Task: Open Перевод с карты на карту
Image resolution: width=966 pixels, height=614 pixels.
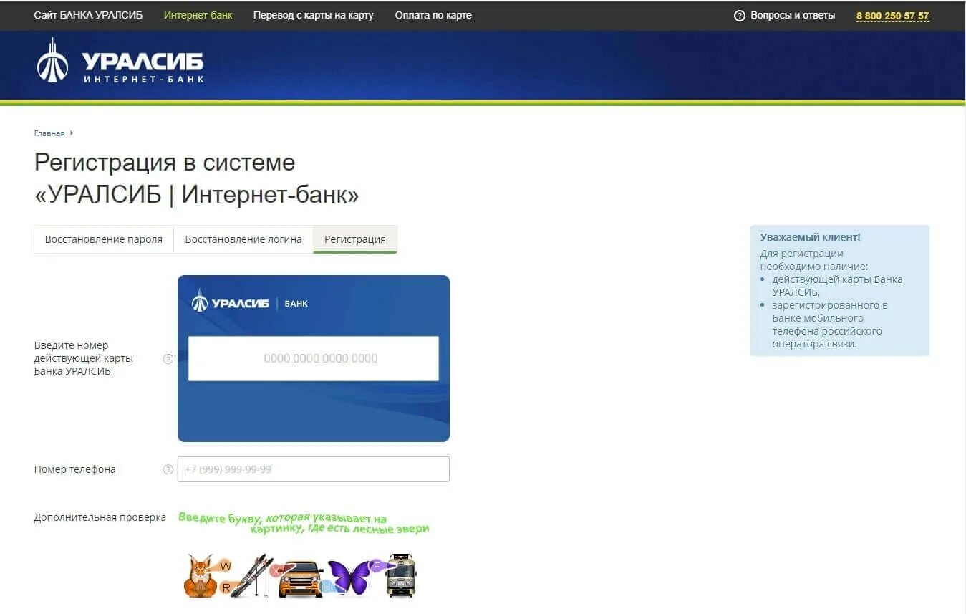Action: point(314,16)
